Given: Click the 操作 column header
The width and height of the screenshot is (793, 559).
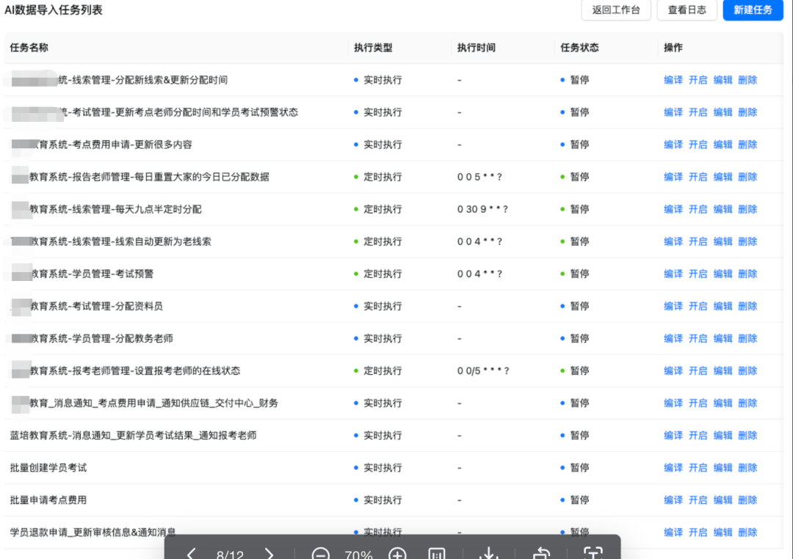Looking at the screenshot, I should point(673,48).
